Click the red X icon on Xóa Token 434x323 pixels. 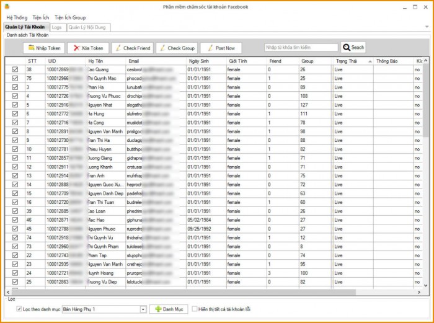pos(77,48)
